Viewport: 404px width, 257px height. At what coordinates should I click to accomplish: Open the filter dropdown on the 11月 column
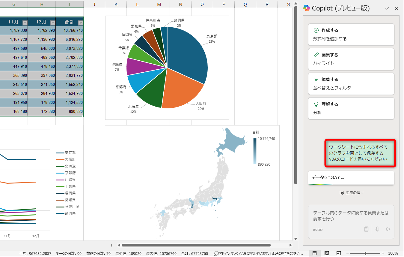pos(25,22)
